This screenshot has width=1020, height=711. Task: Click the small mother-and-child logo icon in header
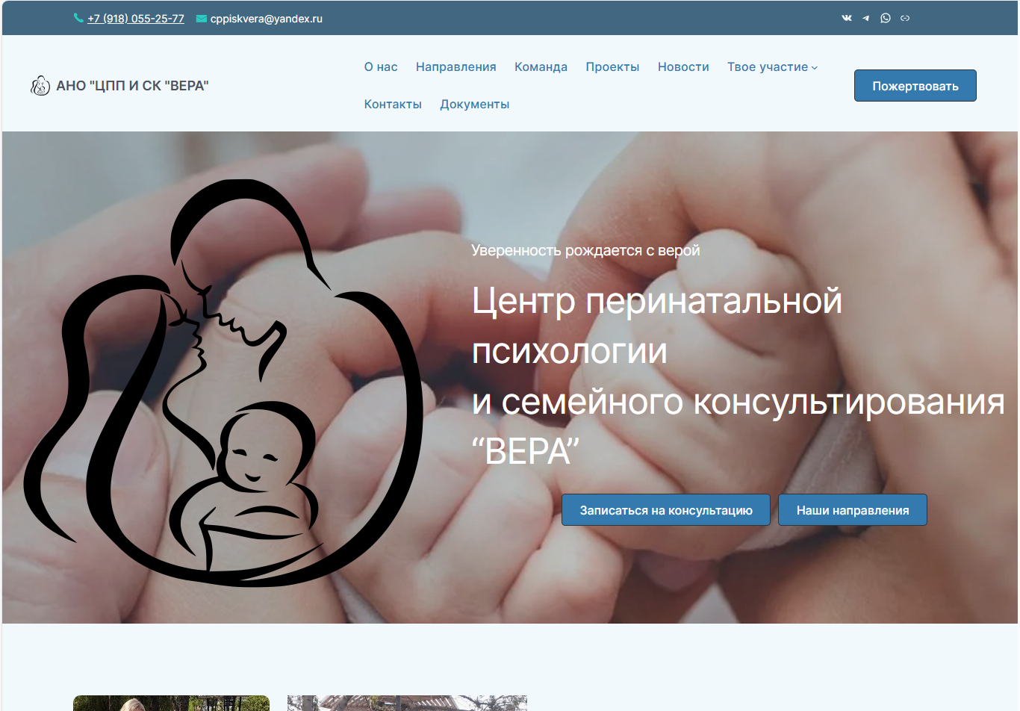pyautogui.click(x=40, y=86)
